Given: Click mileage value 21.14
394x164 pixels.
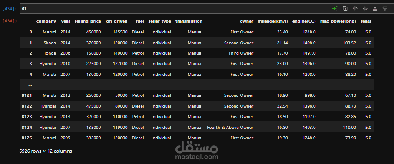Looking at the screenshot, I should coord(282,43).
